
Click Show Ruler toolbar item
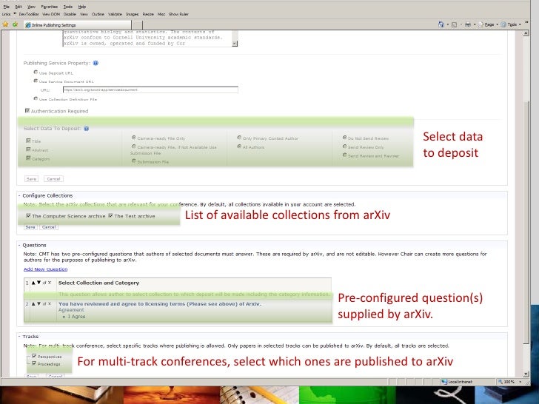coord(178,14)
